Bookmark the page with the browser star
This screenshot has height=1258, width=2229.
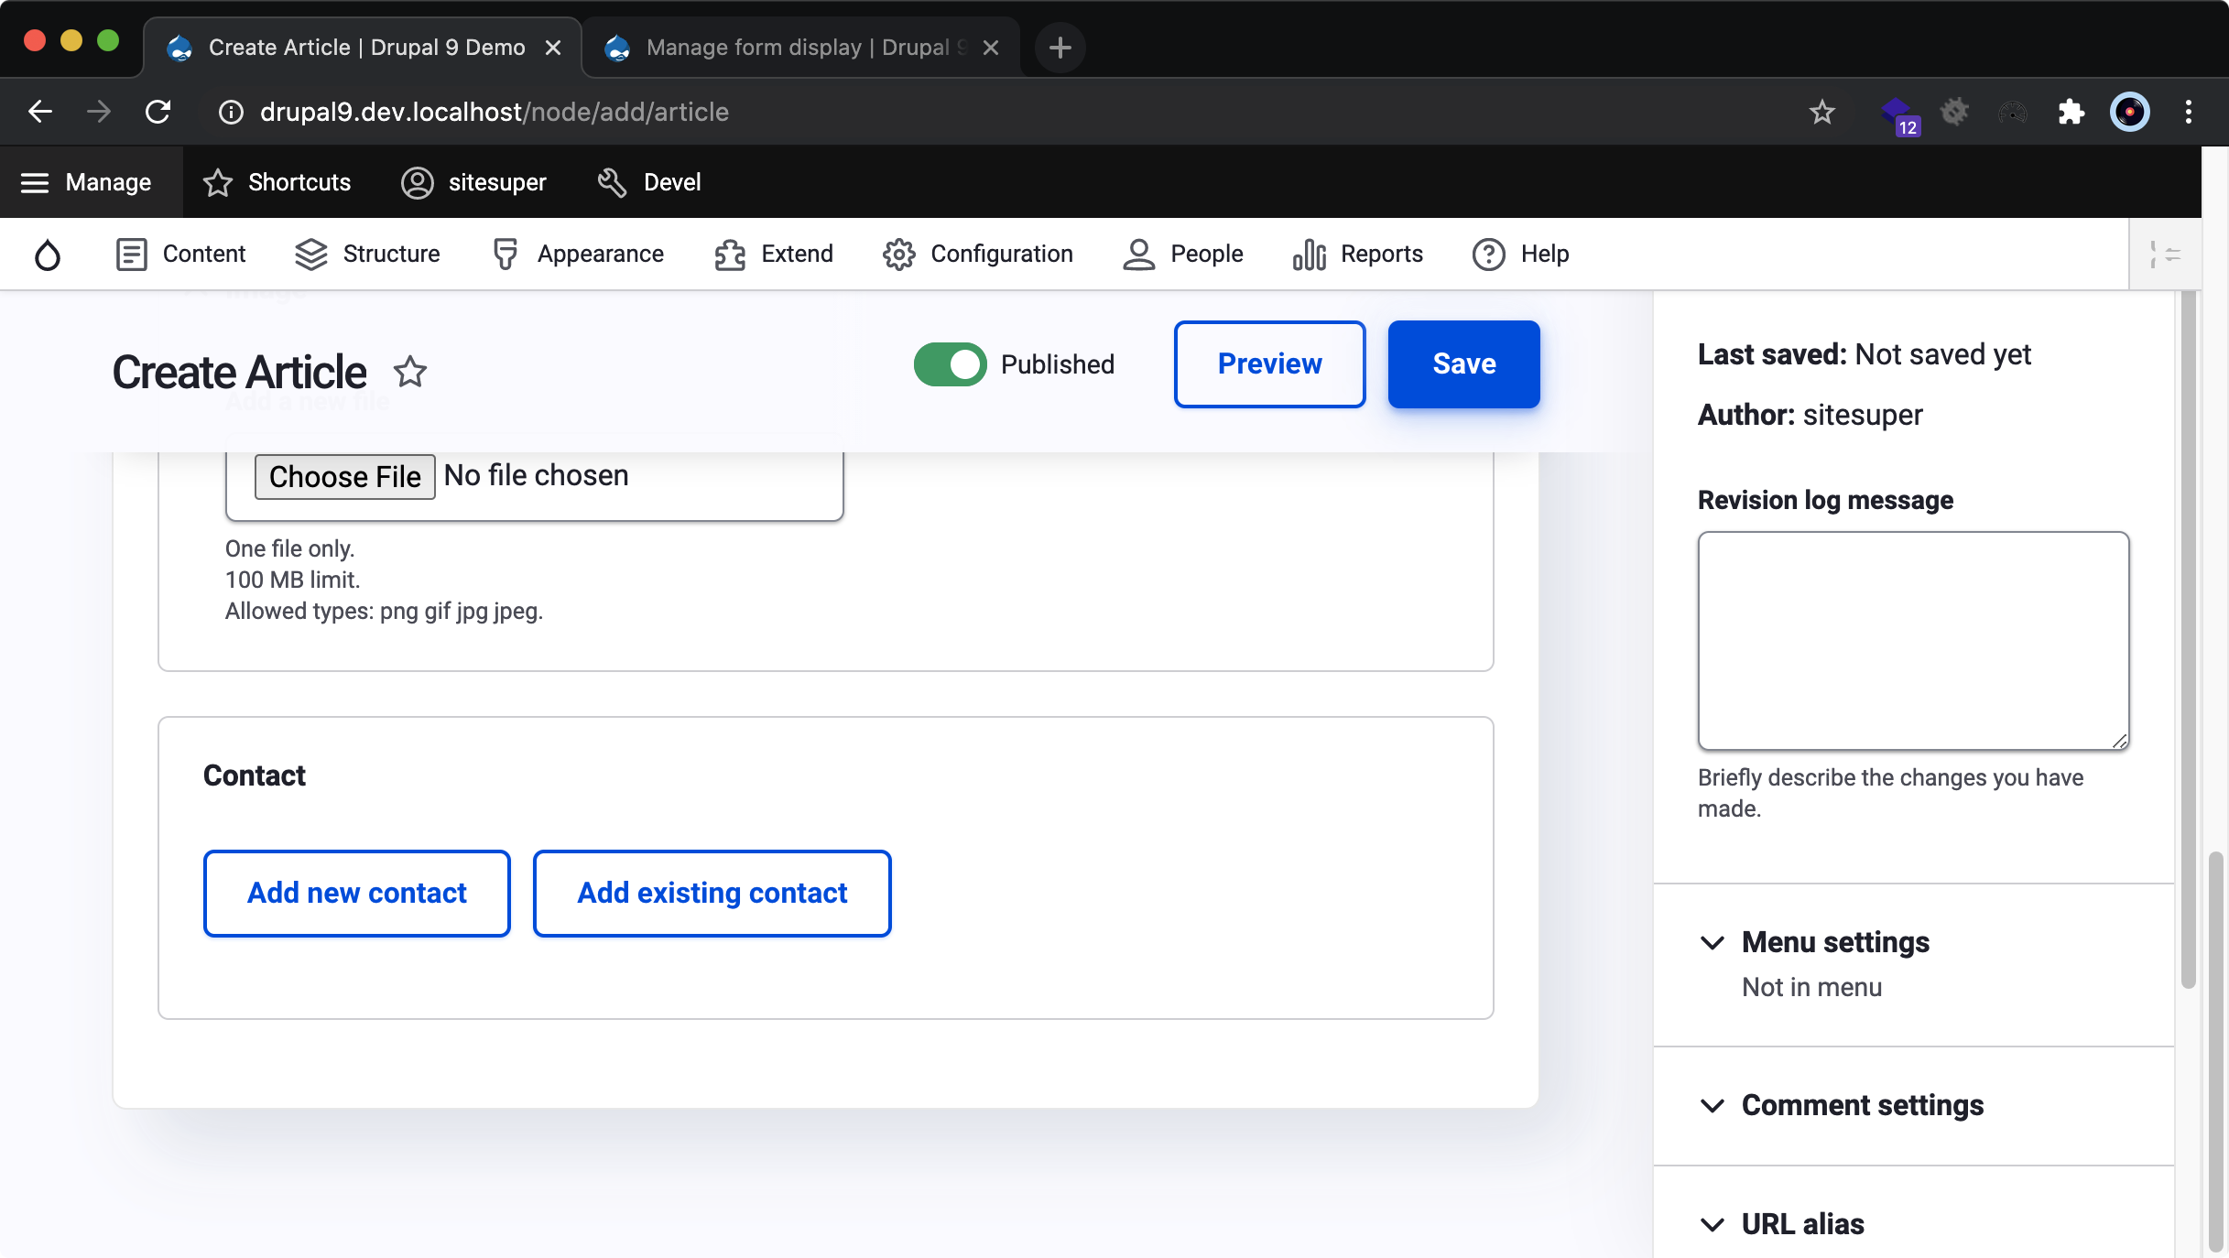pyautogui.click(x=1821, y=112)
